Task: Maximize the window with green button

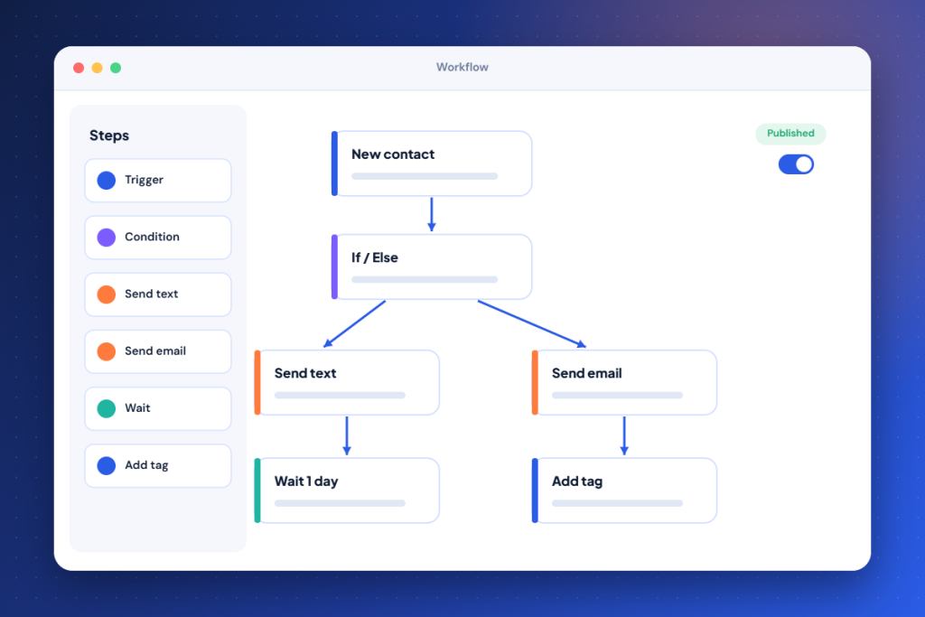Action: 116,68
